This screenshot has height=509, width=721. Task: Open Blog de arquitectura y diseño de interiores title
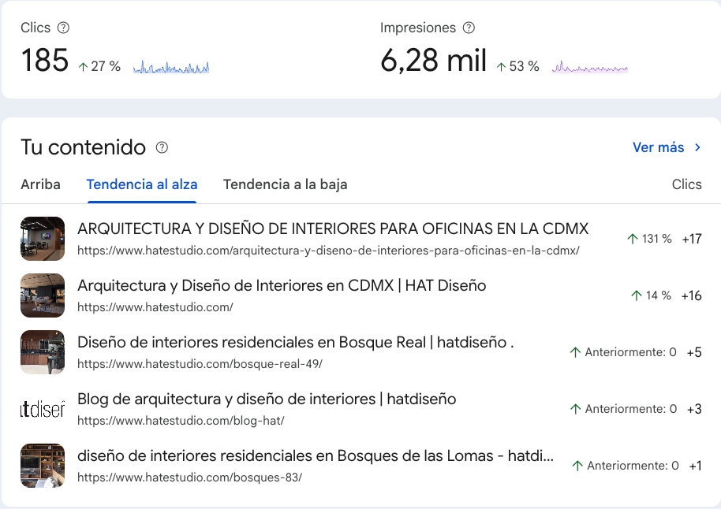click(267, 399)
